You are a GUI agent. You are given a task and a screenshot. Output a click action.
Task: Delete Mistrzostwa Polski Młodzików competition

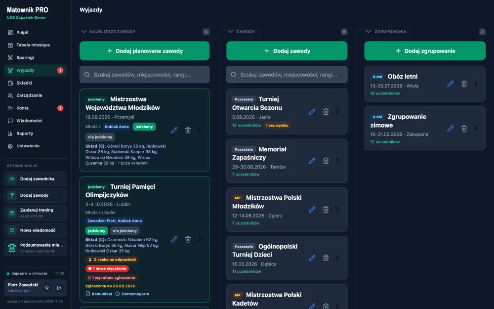click(x=326, y=209)
